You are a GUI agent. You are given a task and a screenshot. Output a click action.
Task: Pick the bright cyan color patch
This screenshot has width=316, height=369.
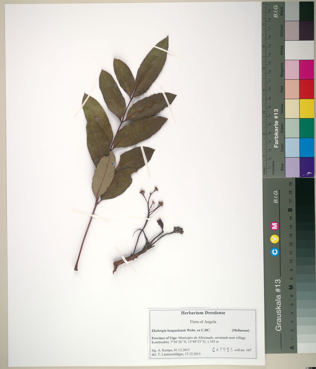[307, 148]
